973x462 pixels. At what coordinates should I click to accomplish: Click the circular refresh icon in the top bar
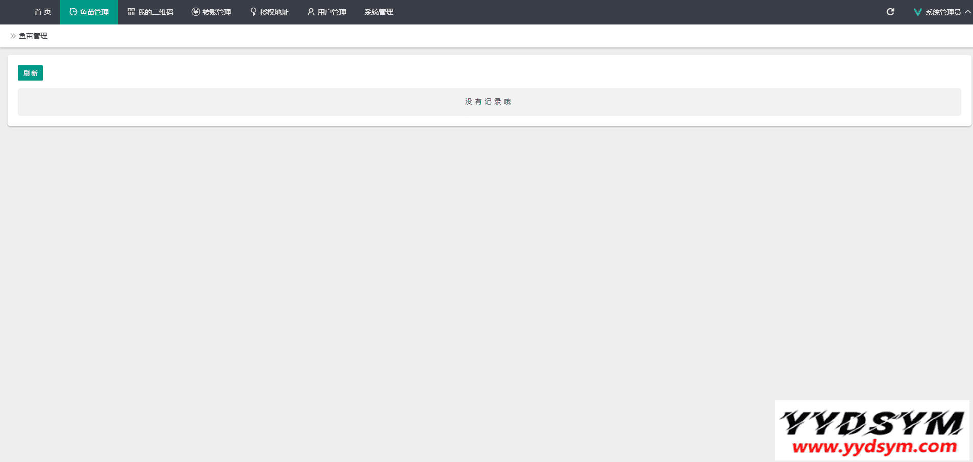click(x=890, y=12)
